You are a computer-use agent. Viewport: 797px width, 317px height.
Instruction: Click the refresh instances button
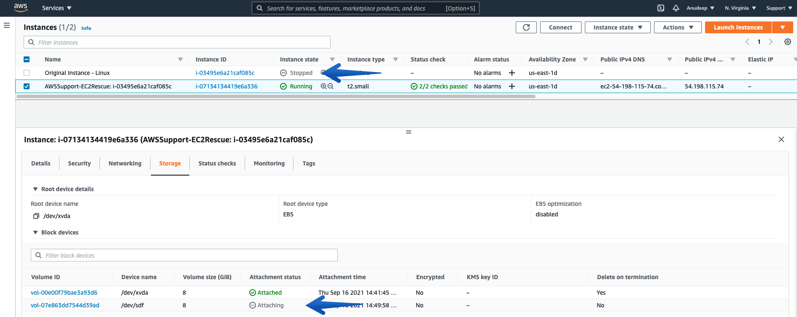(x=526, y=27)
